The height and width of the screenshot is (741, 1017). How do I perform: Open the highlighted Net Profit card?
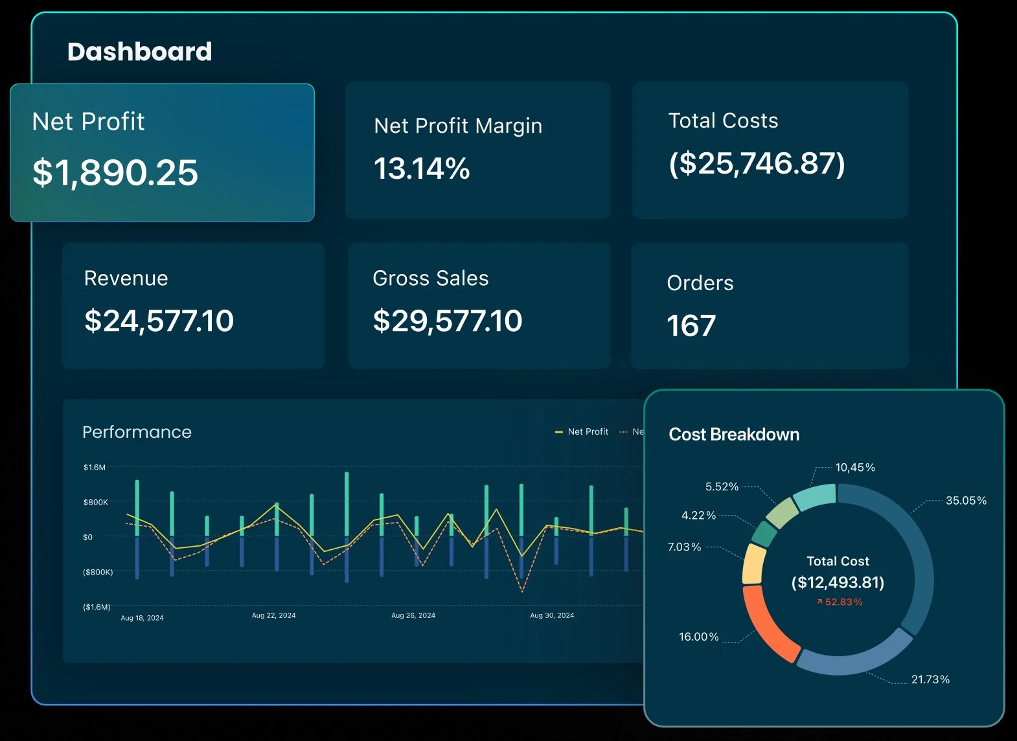162,153
